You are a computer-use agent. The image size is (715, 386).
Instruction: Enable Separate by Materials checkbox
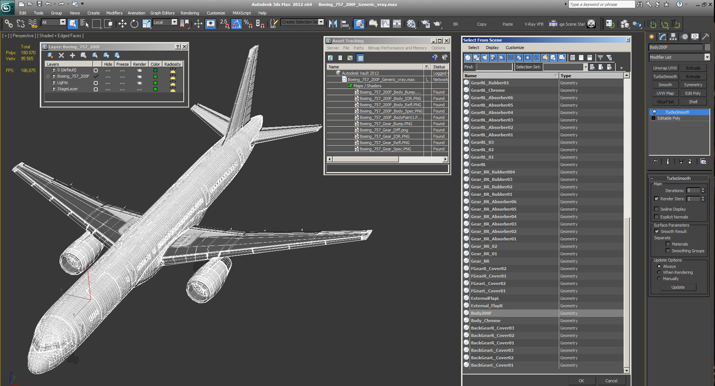pos(668,244)
